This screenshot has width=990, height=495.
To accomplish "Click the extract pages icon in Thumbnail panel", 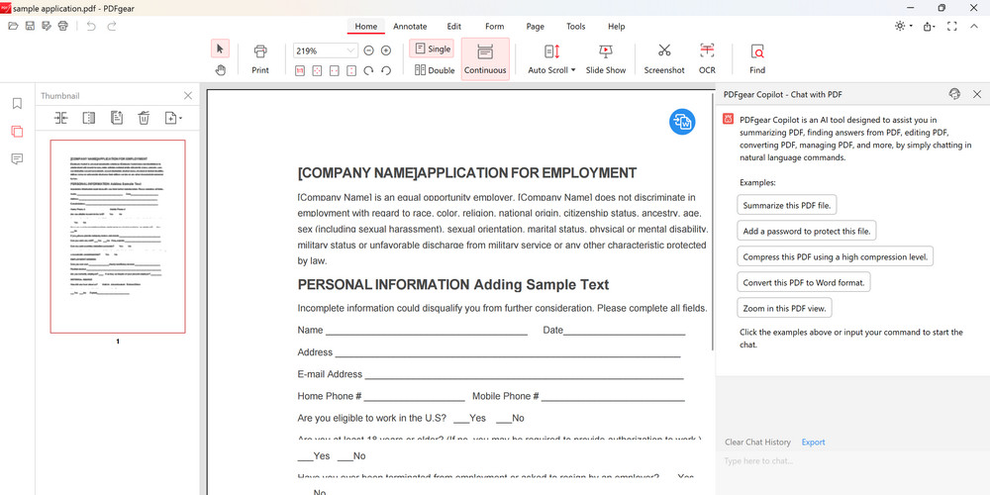I will point(117,118).
